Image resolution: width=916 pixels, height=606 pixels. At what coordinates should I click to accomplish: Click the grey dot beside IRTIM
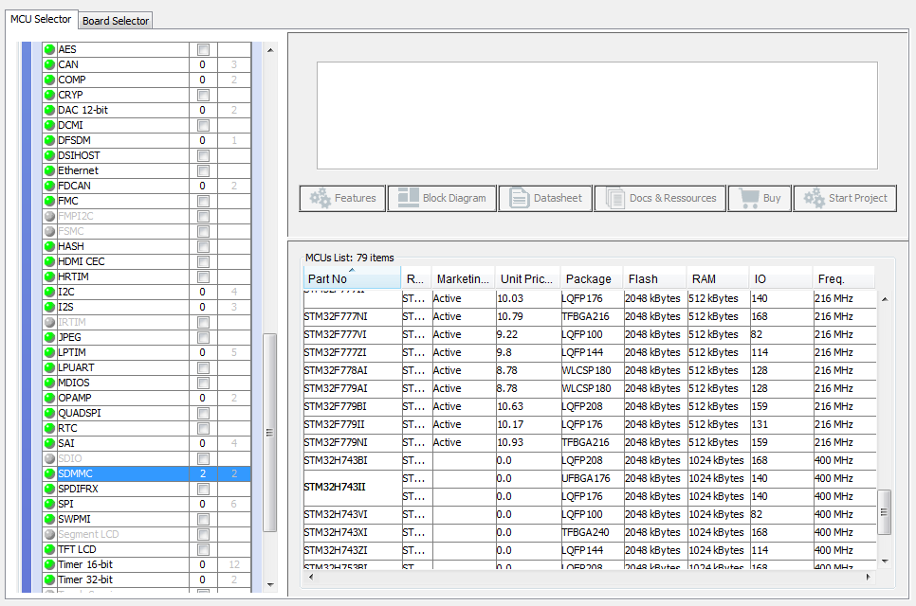[x=49, y=323]
